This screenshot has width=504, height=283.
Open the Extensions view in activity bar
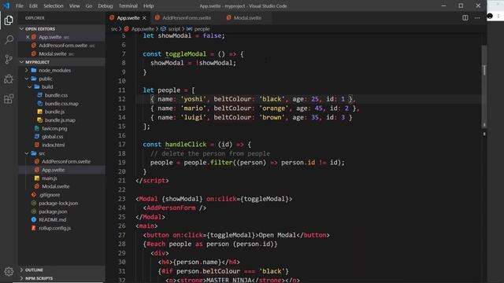tap(9, 99)
